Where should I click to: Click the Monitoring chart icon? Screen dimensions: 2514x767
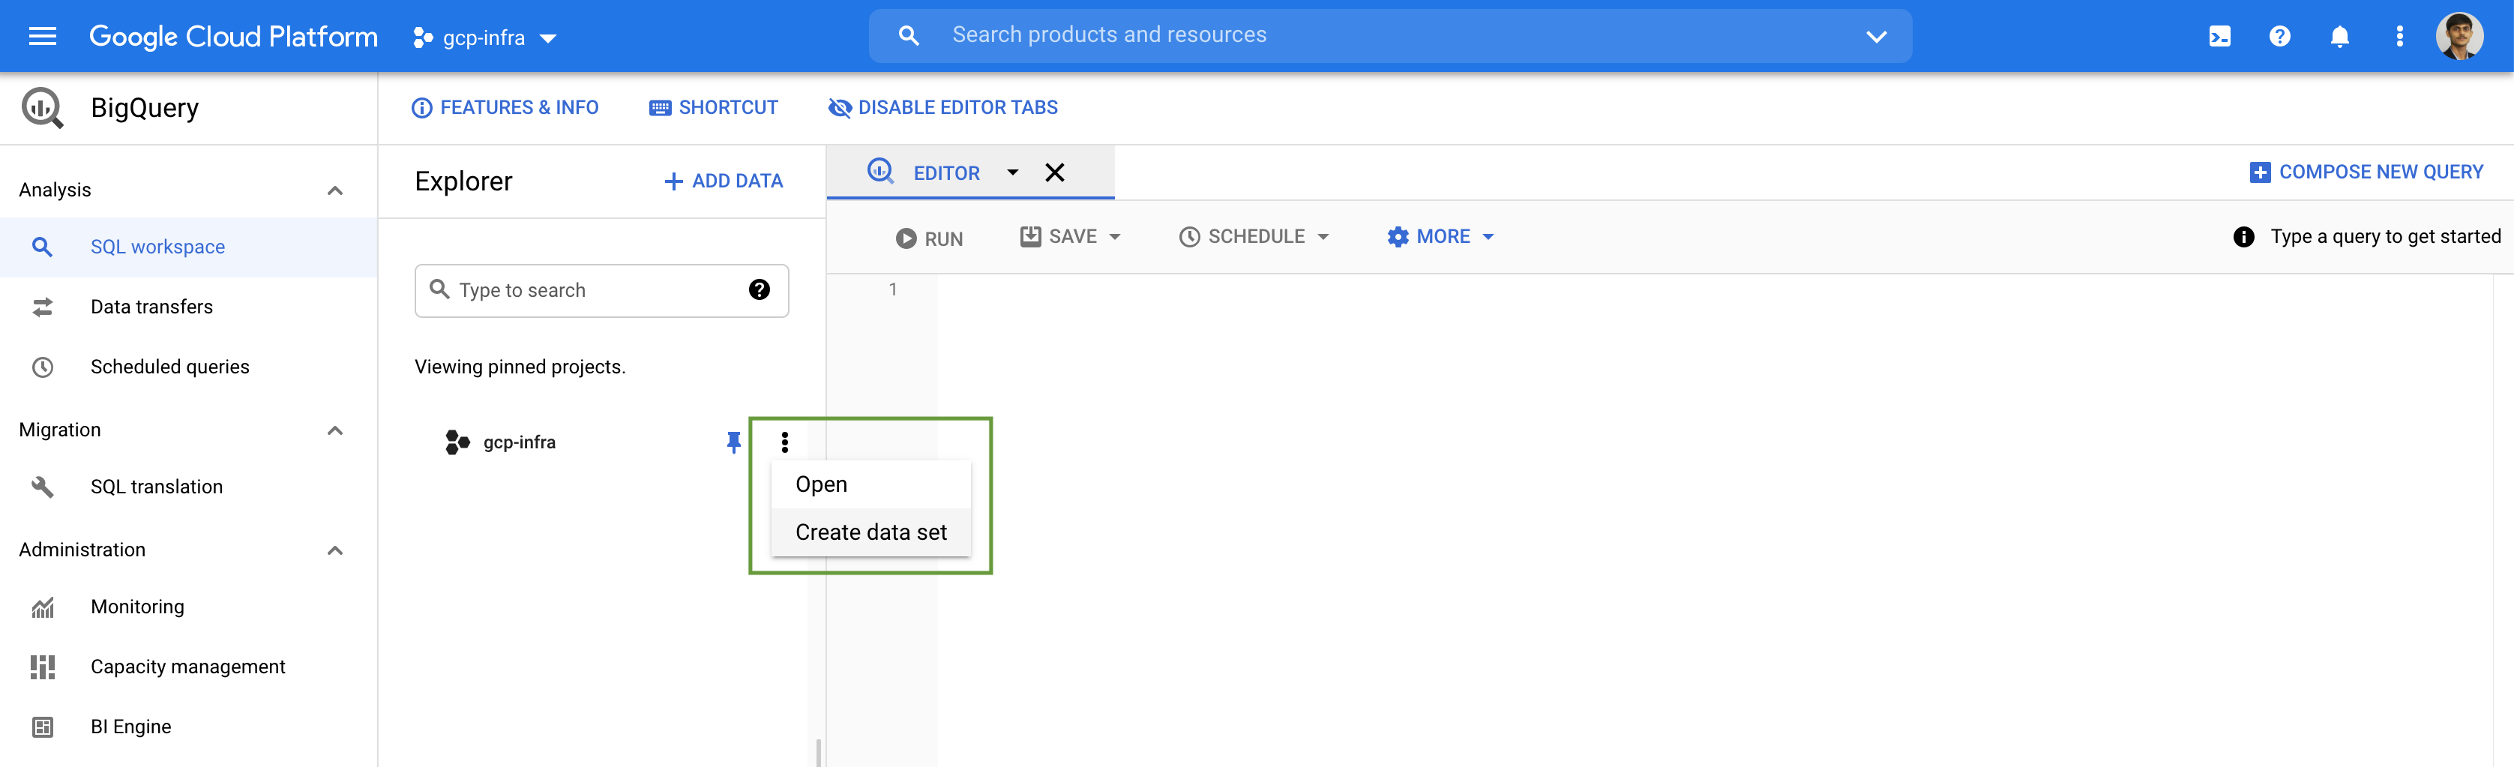point(42,607)
